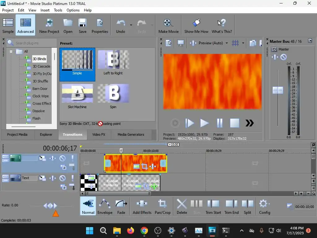Viewport: 317px width, 238px height.
Task: Open the Project menu
Action: coord(8,10)
